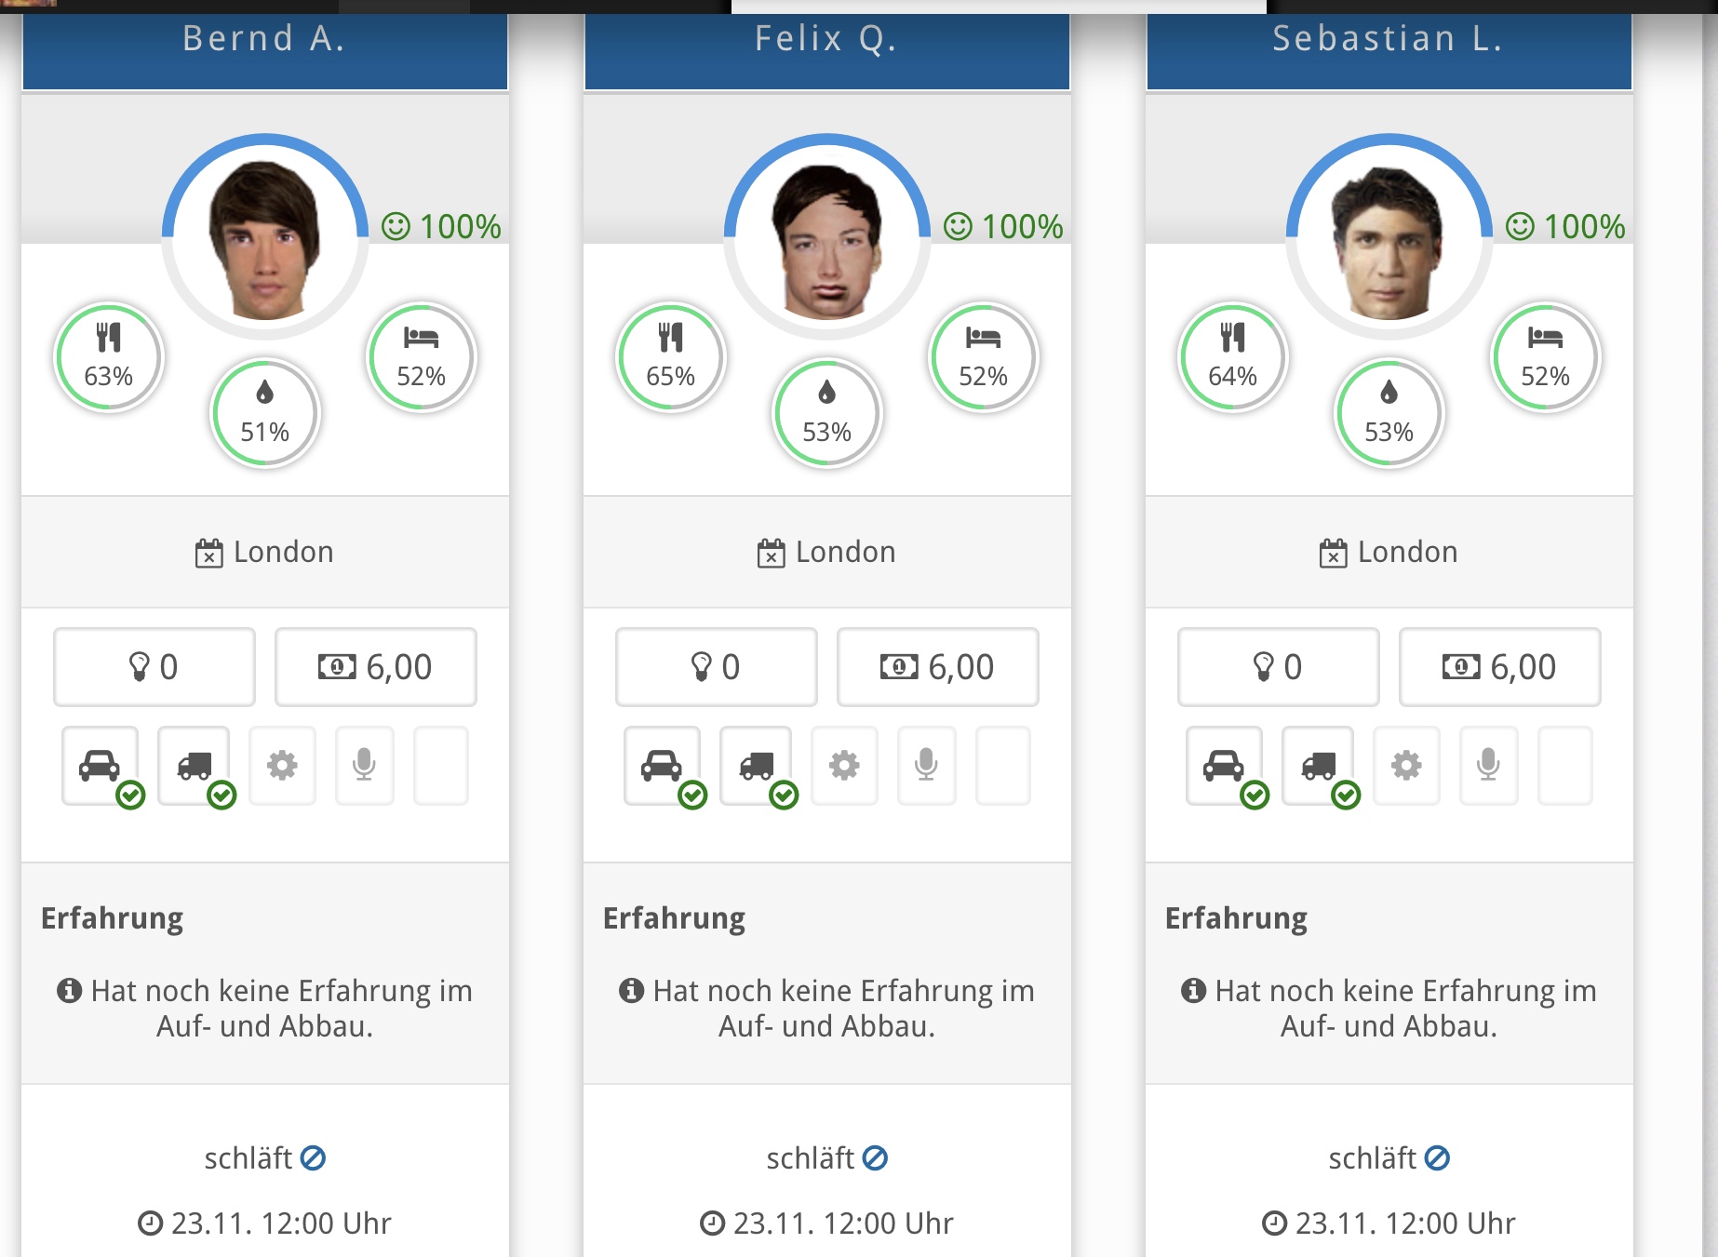Viewport: 1718px width, 1257px height.
Task: Click Bernd A.'s truck license icon
Action: click(195, 766)
